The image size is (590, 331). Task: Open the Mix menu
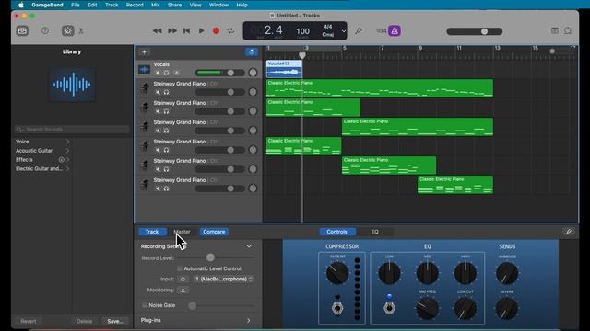tap(155, 5)
